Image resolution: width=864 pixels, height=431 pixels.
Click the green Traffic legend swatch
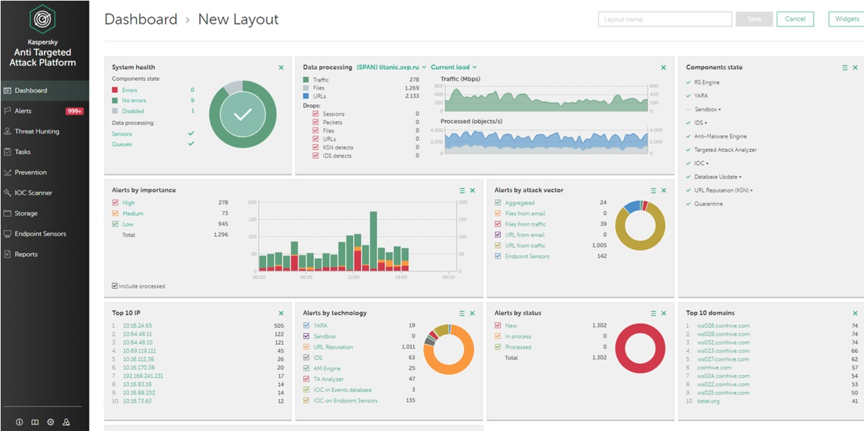[x=306, y=80]
